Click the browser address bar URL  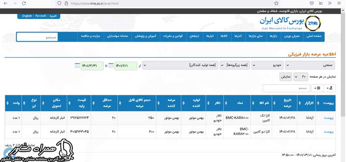[95, 3]
